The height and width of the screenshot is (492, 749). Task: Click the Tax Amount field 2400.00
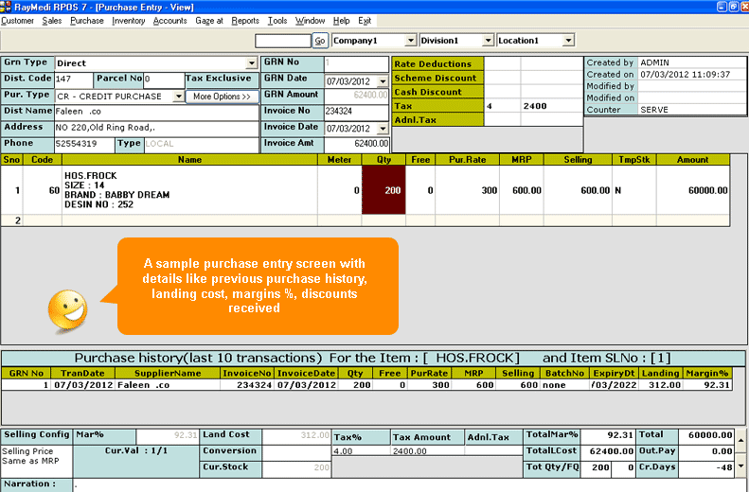coord(427,451)
